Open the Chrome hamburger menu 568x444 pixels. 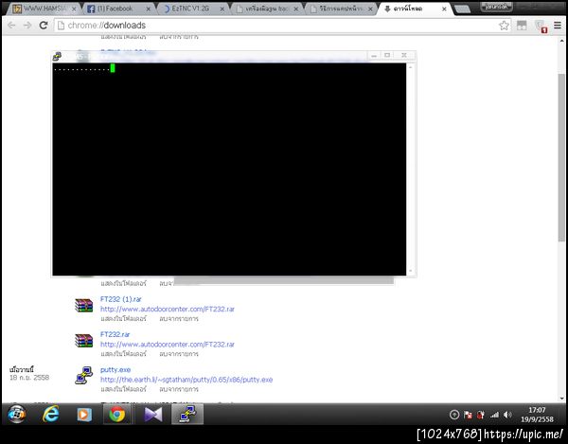point(558,26)
